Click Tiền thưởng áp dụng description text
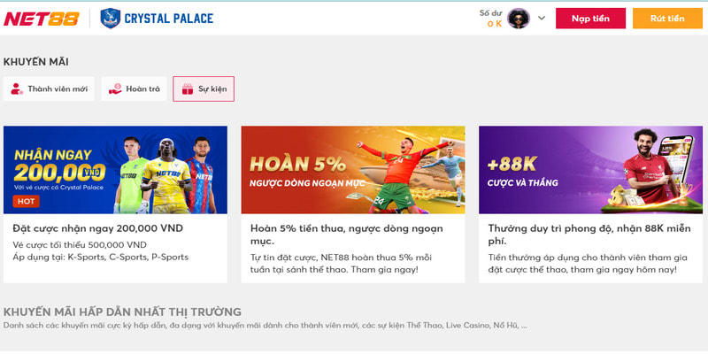Viewport: 708px width, 354px height. tap(588, 264)
